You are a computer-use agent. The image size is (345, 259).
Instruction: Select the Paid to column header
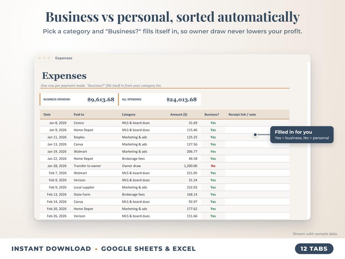click(x=79, y=114)
